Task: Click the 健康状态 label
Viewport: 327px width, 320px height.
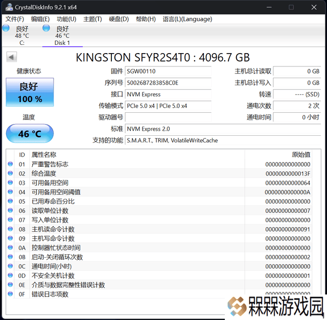Action: point(29,71)
